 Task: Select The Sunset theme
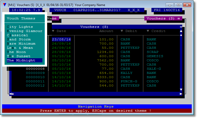(x=19, y=56)
